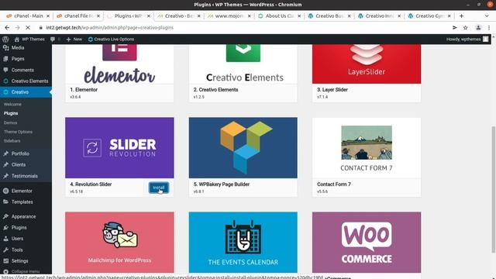The image size is (496, 279).
Task: Open Howdy wpthemes account menu
Action: (467, 40)
